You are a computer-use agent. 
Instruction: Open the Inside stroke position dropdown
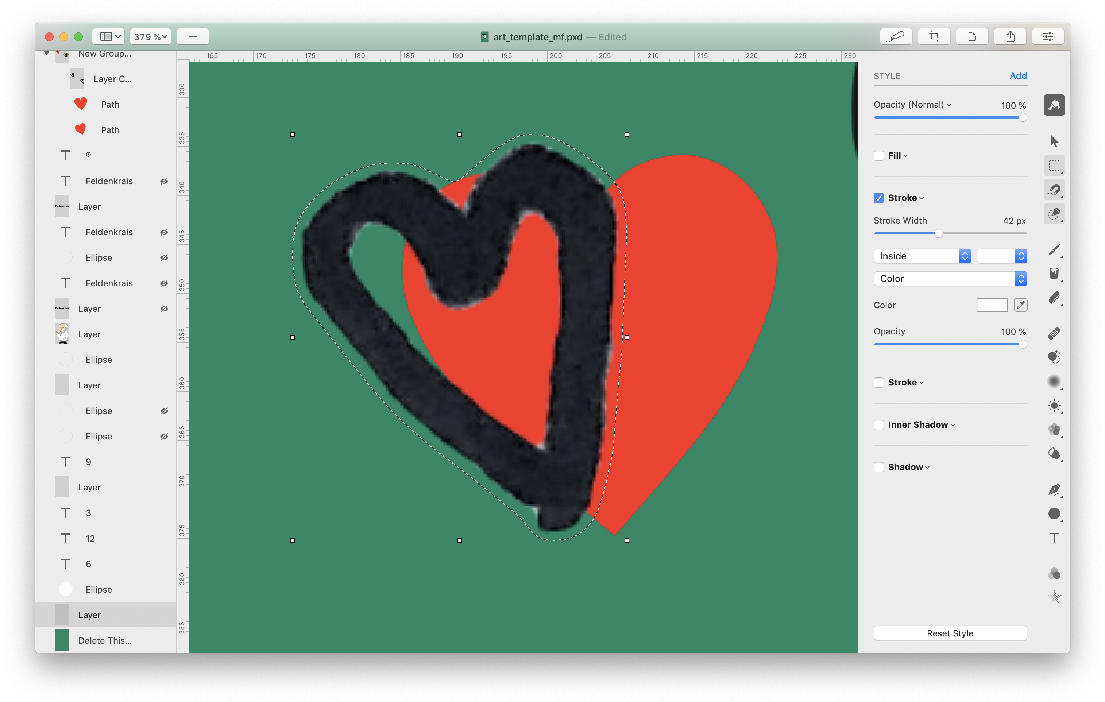pyautogui.click(x=922, y=256)
